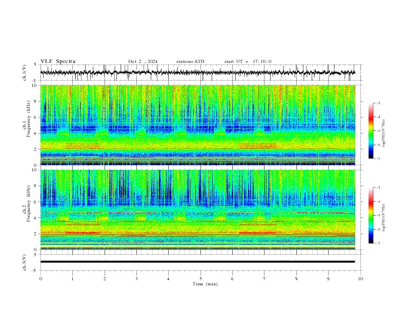The width and height of the screenshot is (406, 313).
Task: Click the ch.1 color bar label 'log(PSD)(V²/Hz)'
Action: point(384,133)
